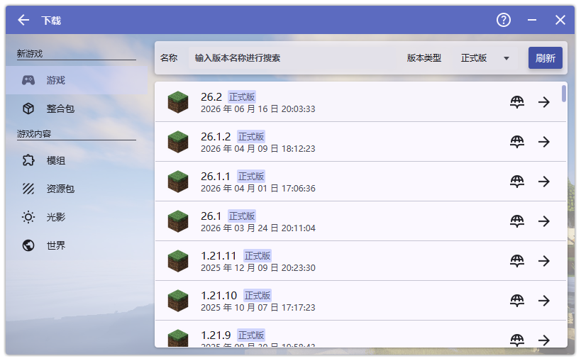Click the 资源包 stripes icon
Screen dimensions: 581x361
tap(28, 189)
